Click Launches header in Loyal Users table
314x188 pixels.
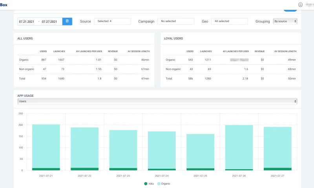point(206,51)
